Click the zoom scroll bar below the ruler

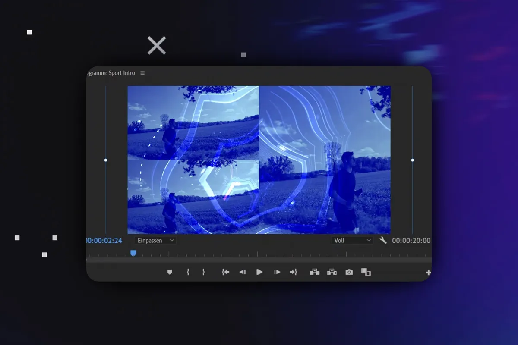(x=259, y=260)
